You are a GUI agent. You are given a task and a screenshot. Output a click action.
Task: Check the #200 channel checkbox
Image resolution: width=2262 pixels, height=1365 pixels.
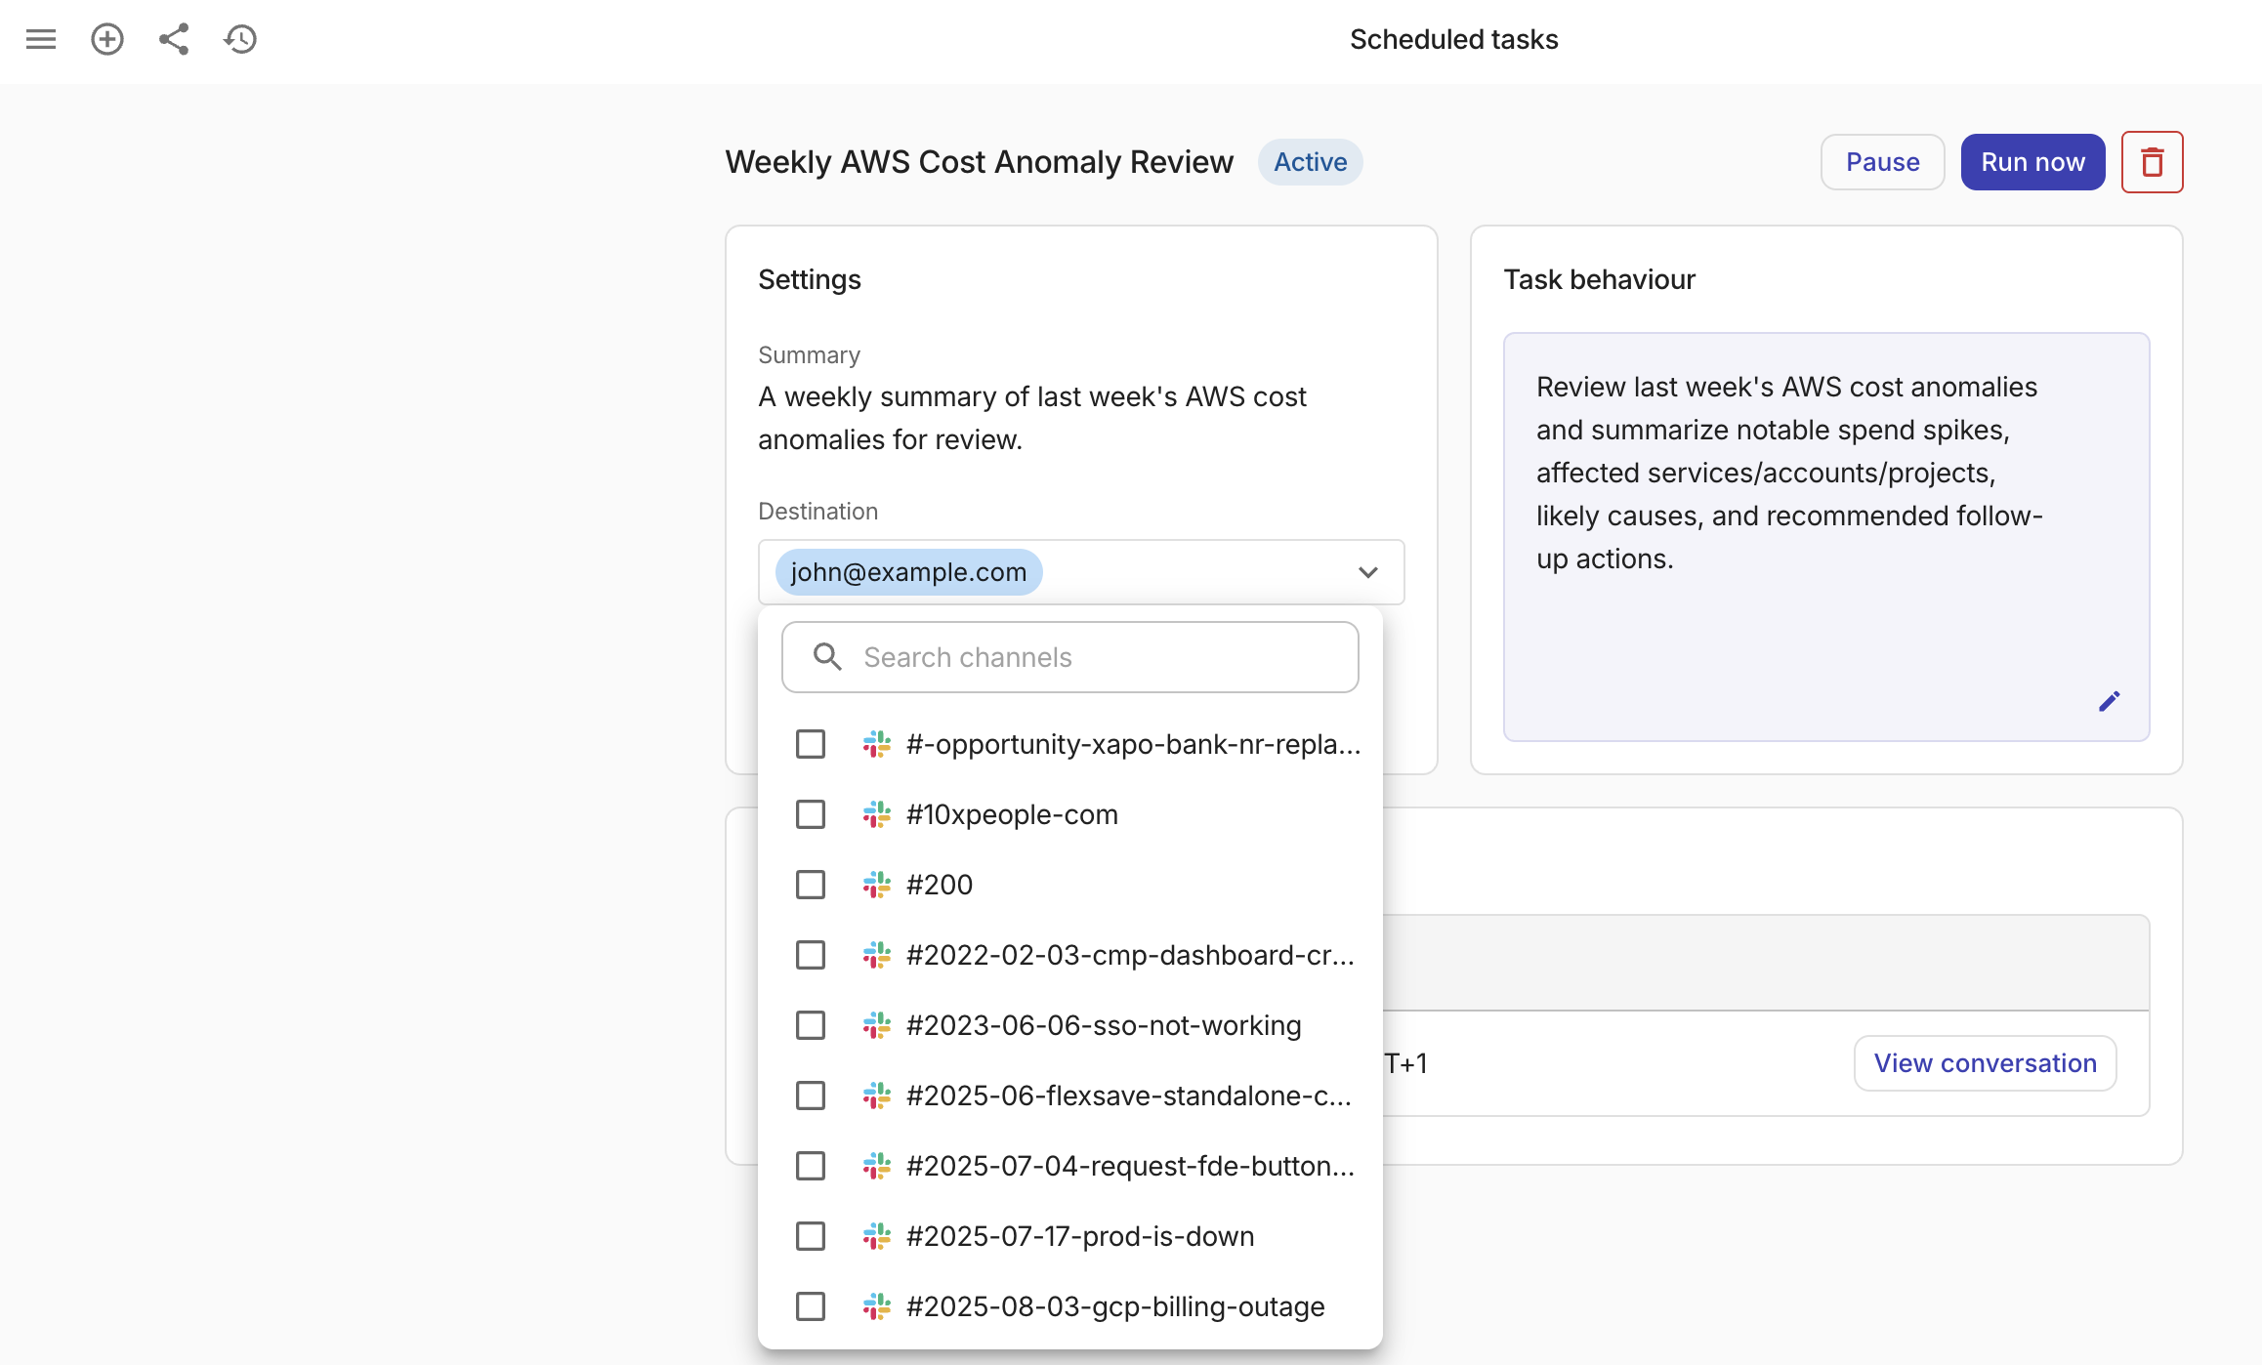click(x=811, y=885)
